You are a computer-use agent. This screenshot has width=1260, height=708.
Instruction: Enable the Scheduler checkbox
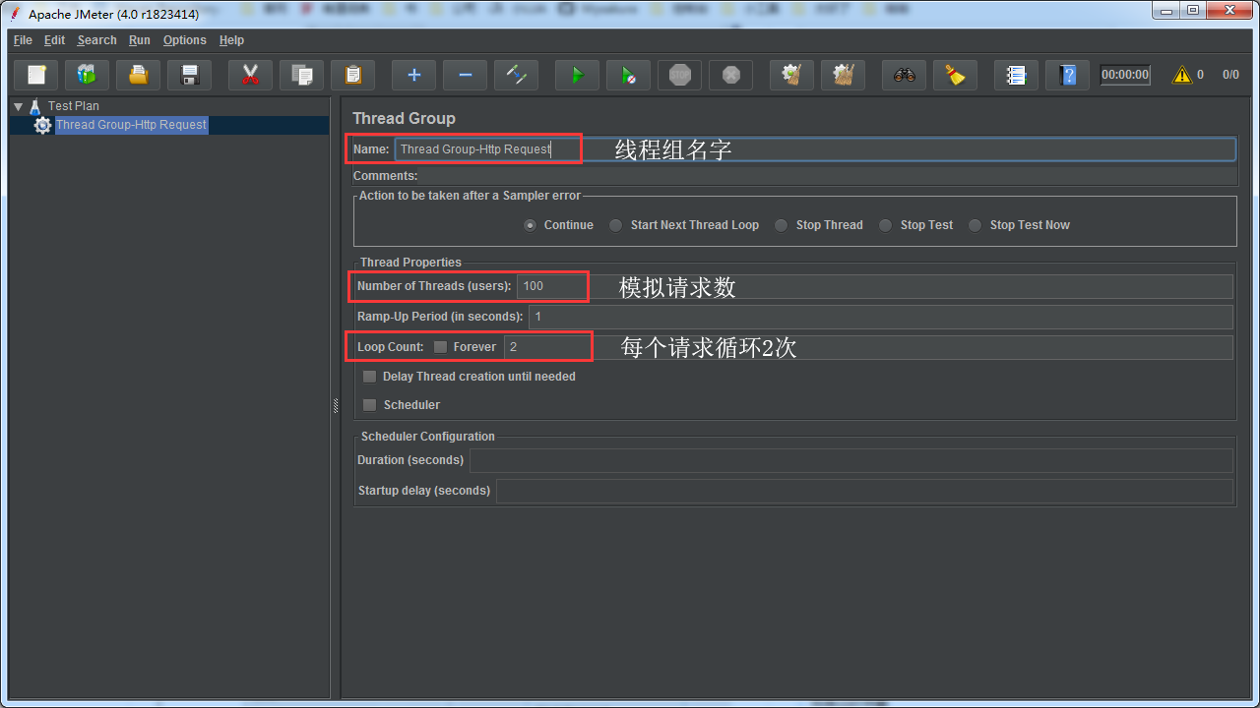(x=369, y=405)
